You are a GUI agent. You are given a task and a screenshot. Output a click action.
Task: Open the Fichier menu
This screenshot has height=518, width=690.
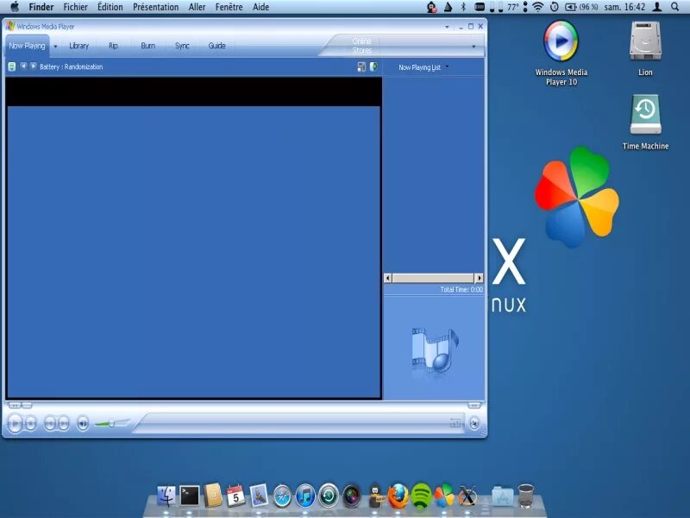coord(75,7)
